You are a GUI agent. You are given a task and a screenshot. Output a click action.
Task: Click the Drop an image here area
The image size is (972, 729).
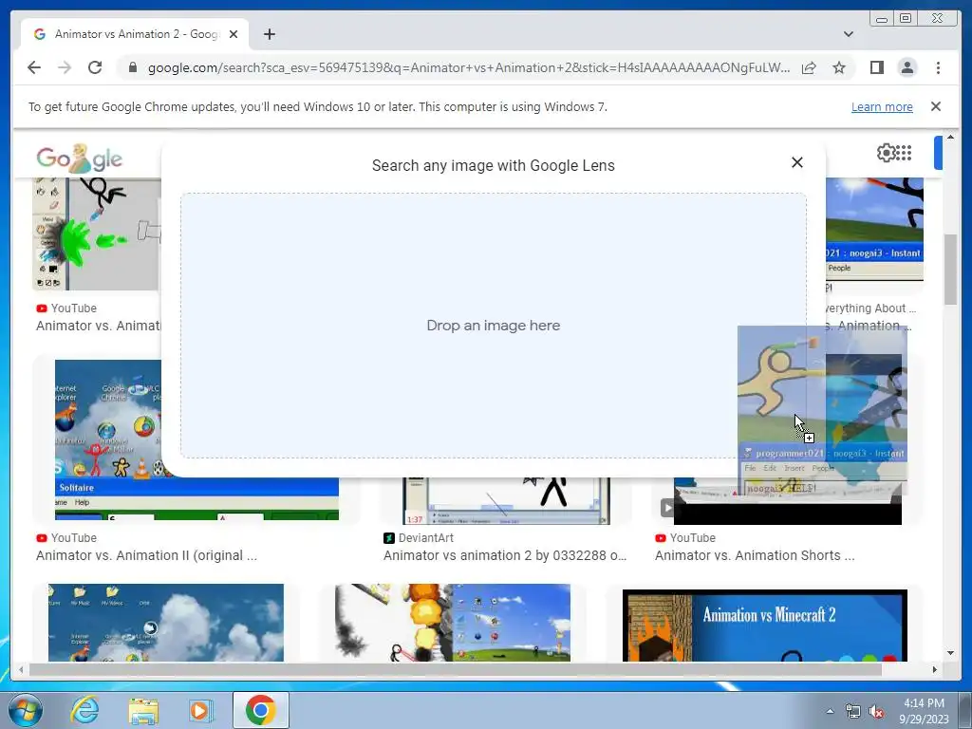494,326
